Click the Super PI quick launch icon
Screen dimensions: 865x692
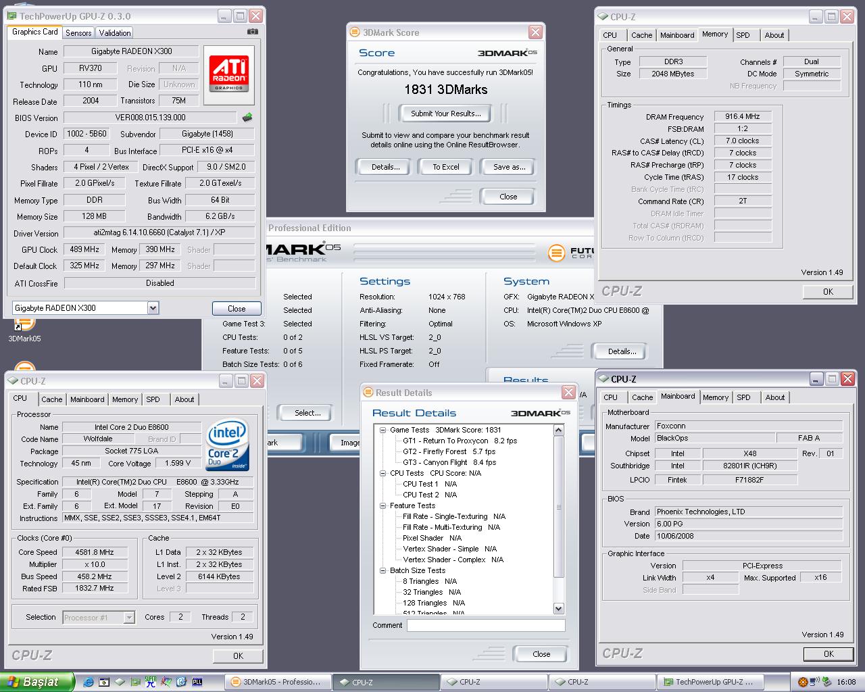pyautogui.click(x=150, y=682)
